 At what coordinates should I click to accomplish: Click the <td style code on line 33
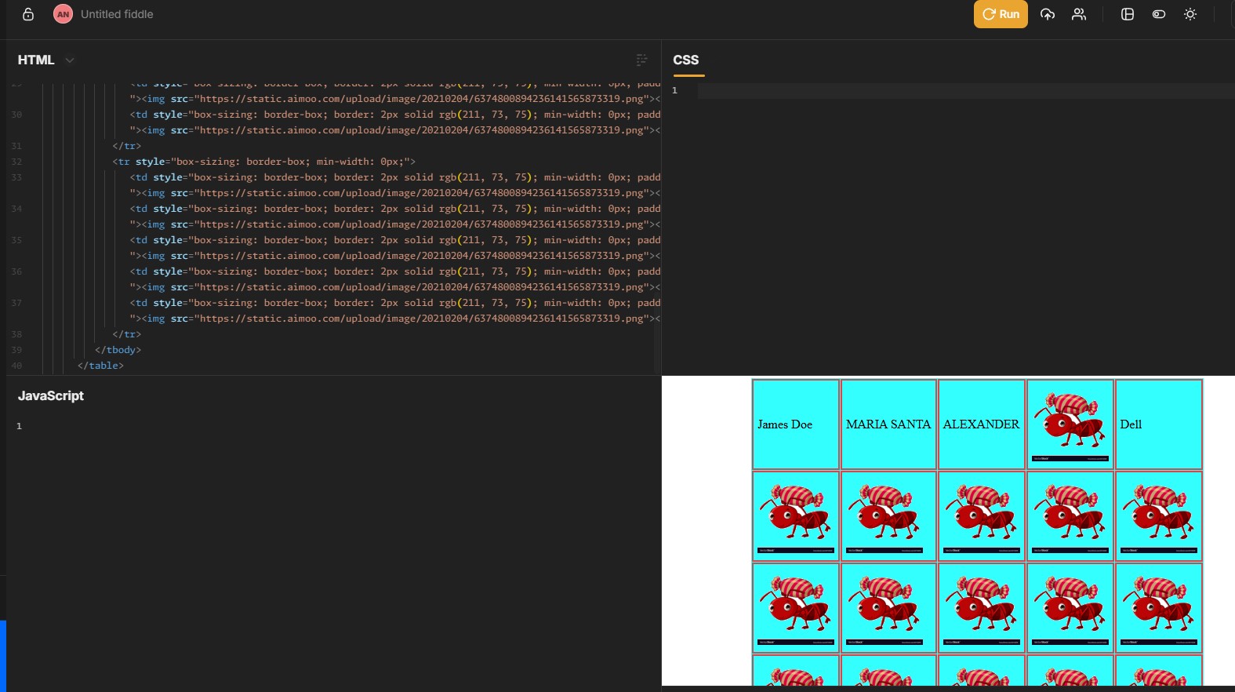395,177
